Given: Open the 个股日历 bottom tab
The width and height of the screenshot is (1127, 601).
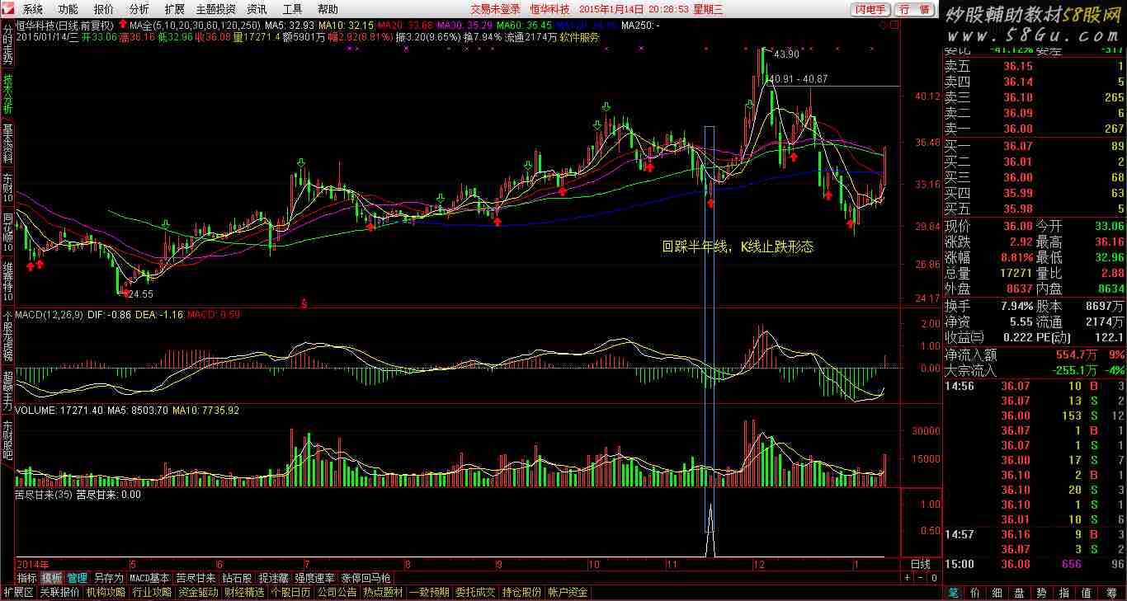Looking at the screenshot, I should (x=290, y=592).
